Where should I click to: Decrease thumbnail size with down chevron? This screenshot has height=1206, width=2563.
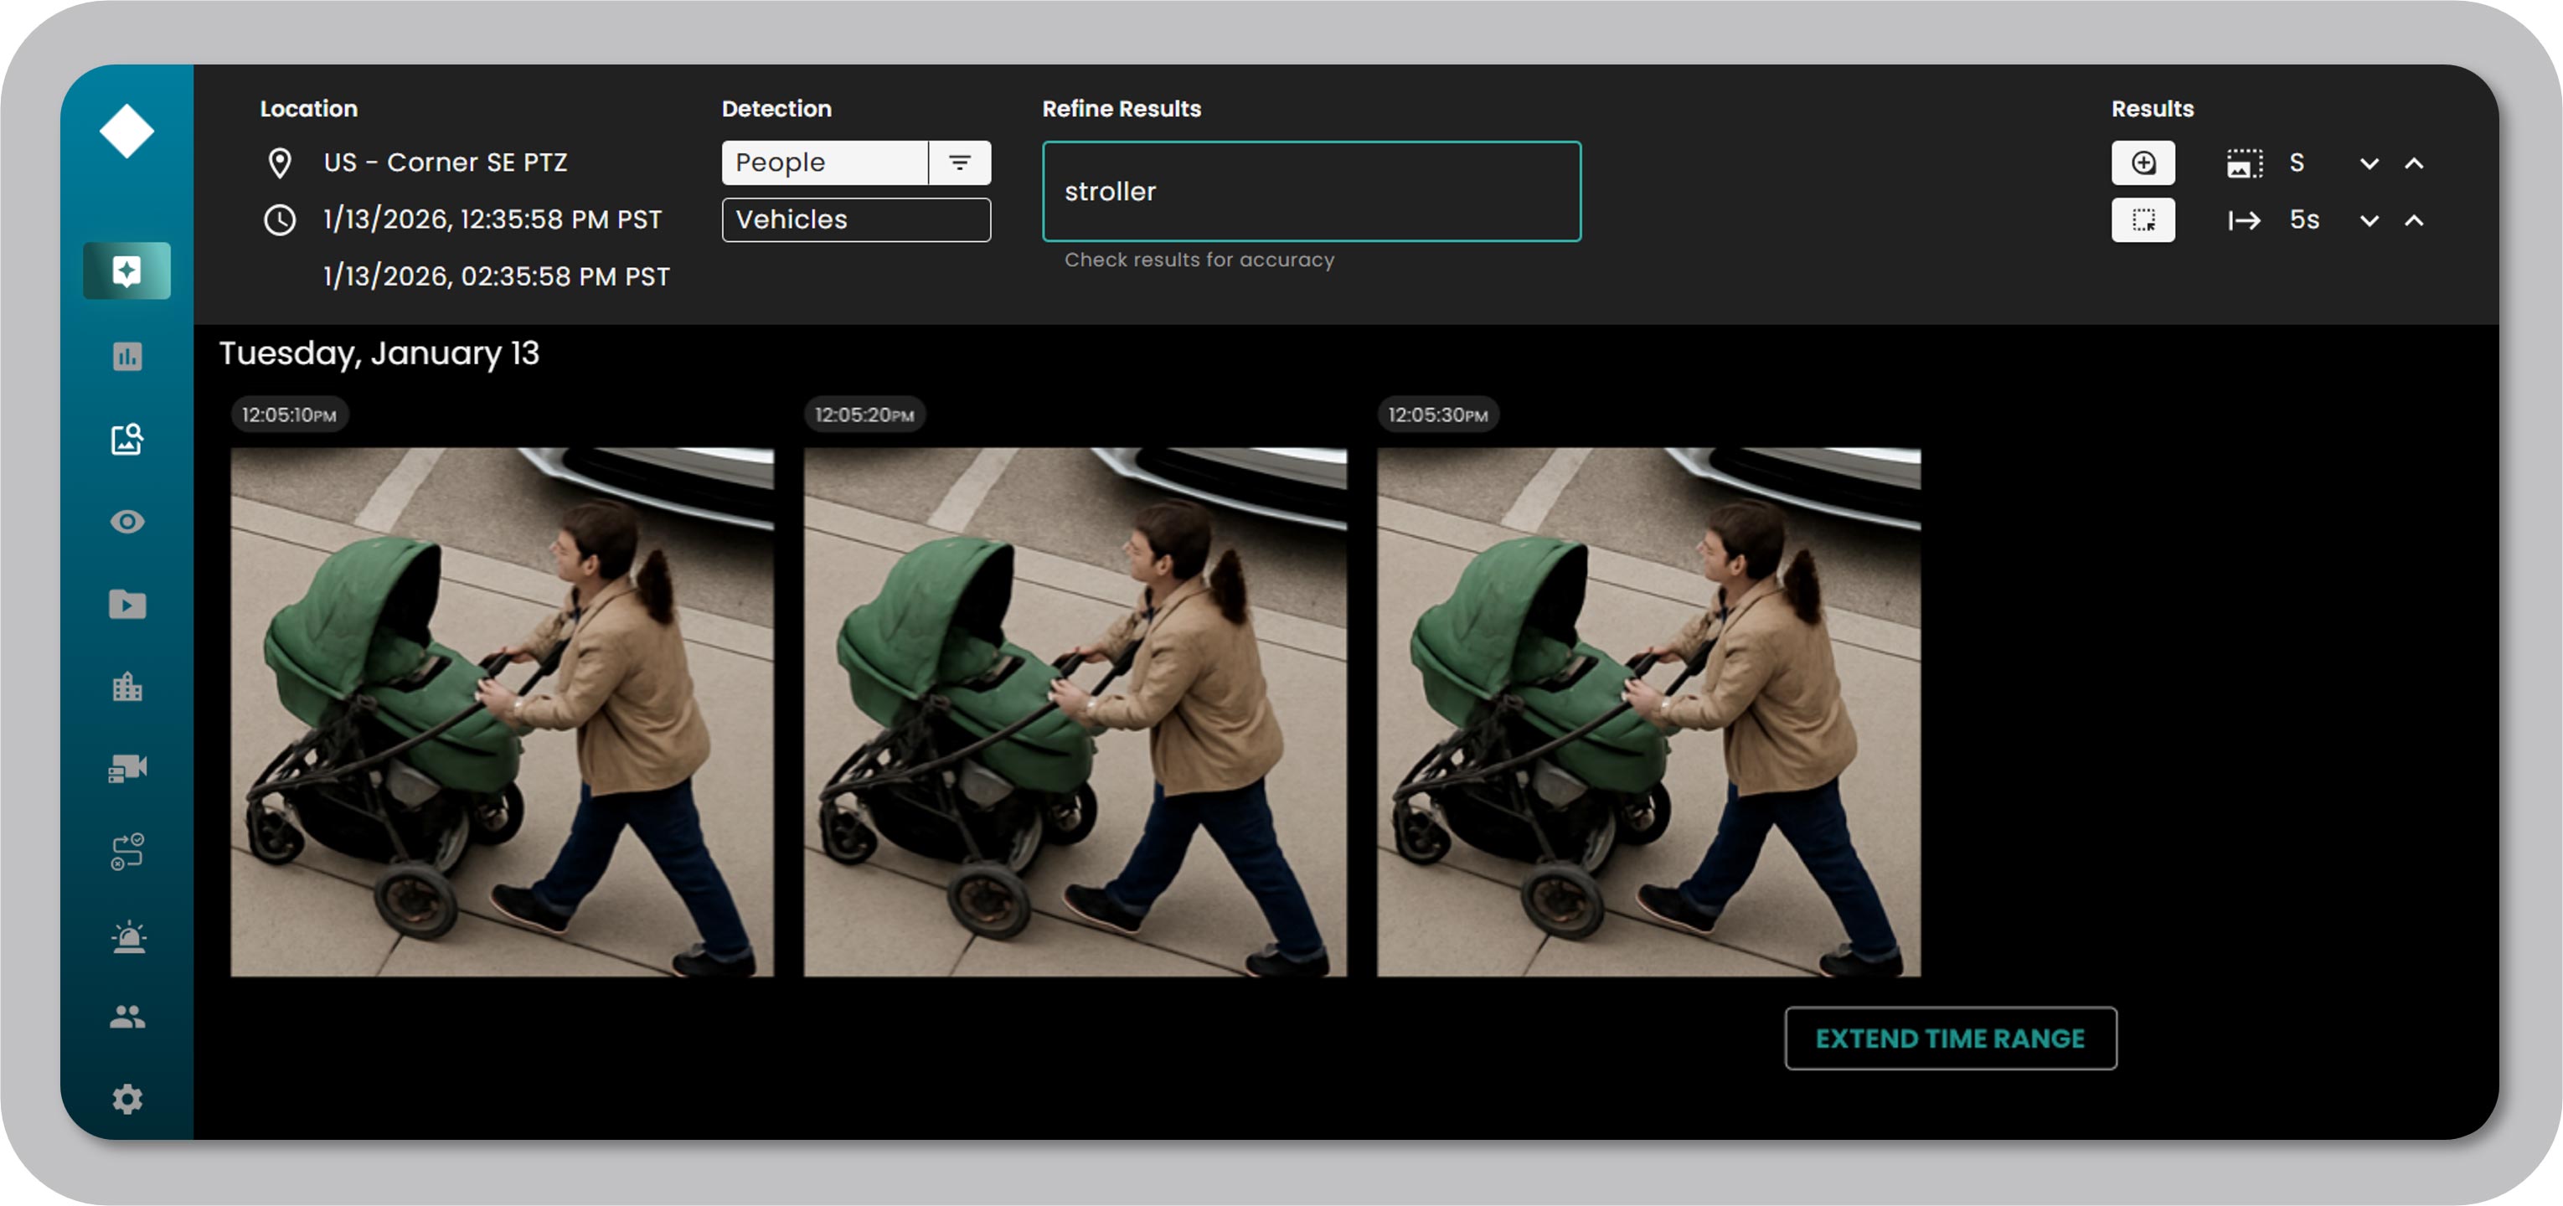pyautogui.click(x=2369, y=163)
